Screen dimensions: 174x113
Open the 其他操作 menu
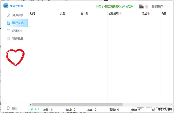157,7
